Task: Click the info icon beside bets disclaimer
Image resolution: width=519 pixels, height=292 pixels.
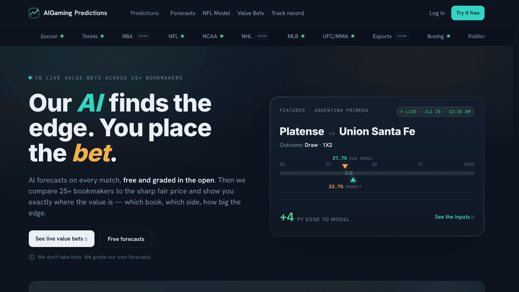Action: 32,257
